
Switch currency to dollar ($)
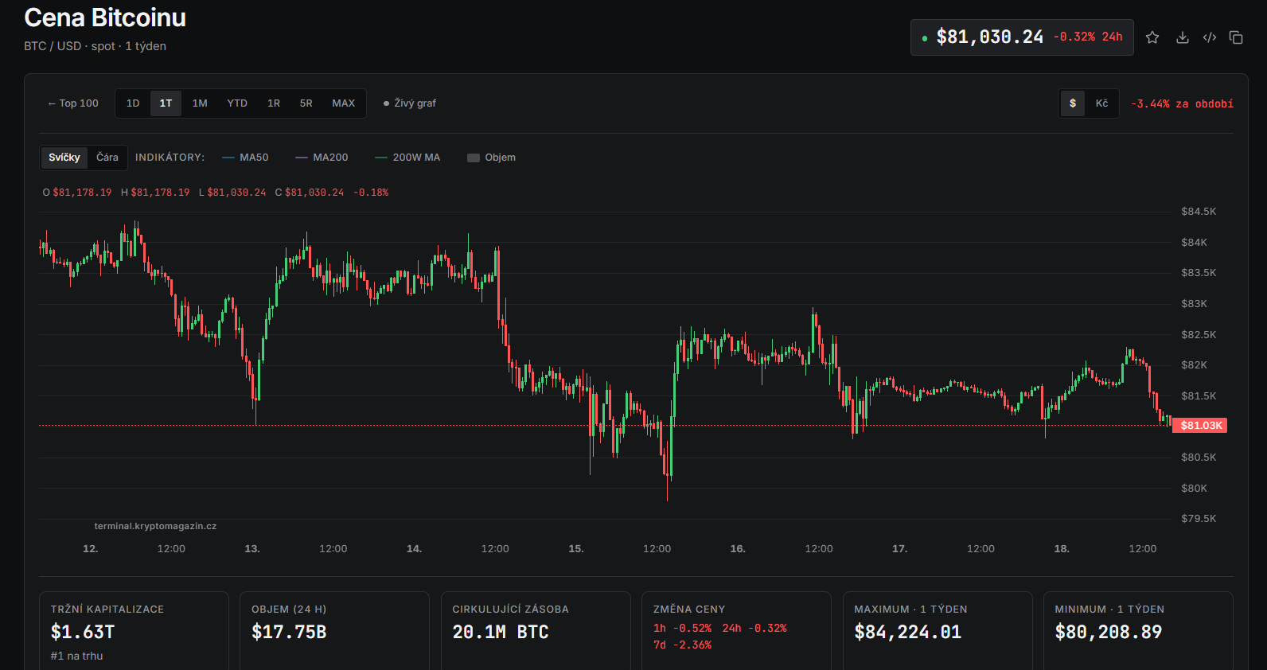(1073, 103)
